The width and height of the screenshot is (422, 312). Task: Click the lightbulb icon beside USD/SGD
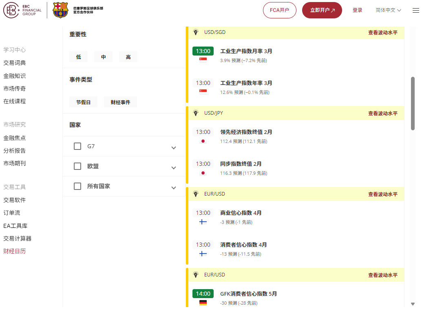click(x=196, y=32)
